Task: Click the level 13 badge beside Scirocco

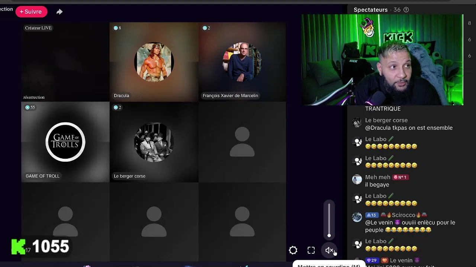Action: (x=372, y=215)
